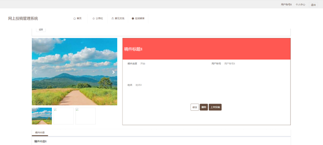The width and height of the screenshot is (323, 145).
Task: Click the 修改 button
Action: pos(195,107)
